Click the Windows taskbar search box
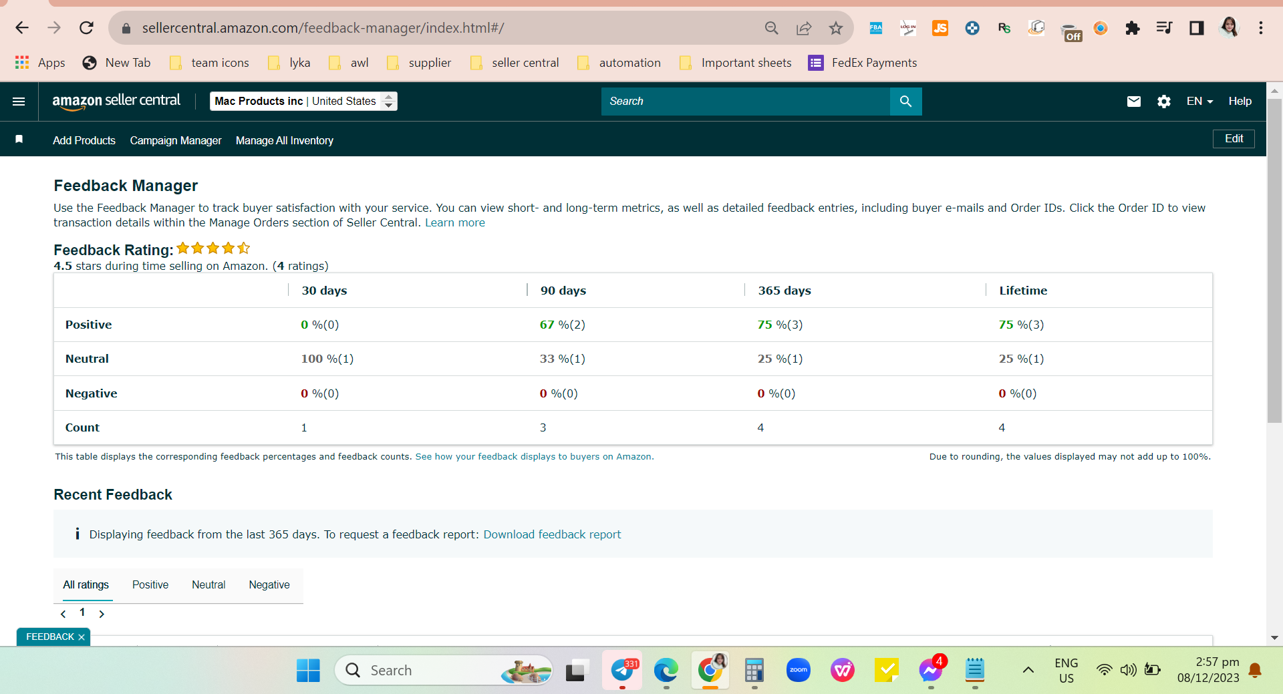The height and width of the screenshot is (694, 1283). tap(443, 670)
